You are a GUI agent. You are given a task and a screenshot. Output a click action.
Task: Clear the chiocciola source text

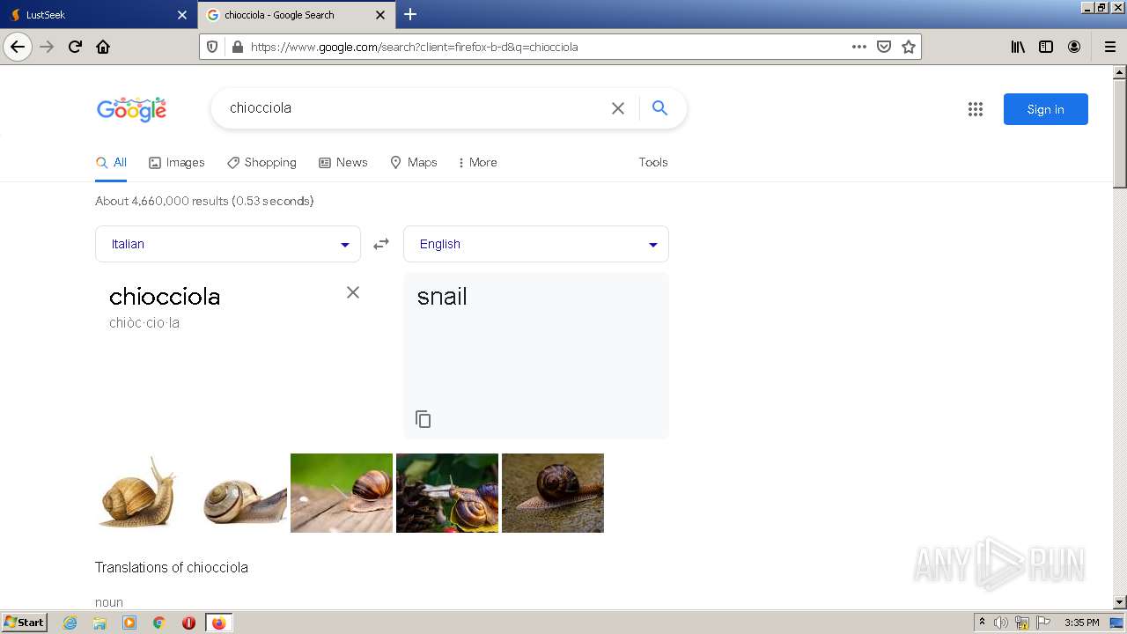(353, 292)
